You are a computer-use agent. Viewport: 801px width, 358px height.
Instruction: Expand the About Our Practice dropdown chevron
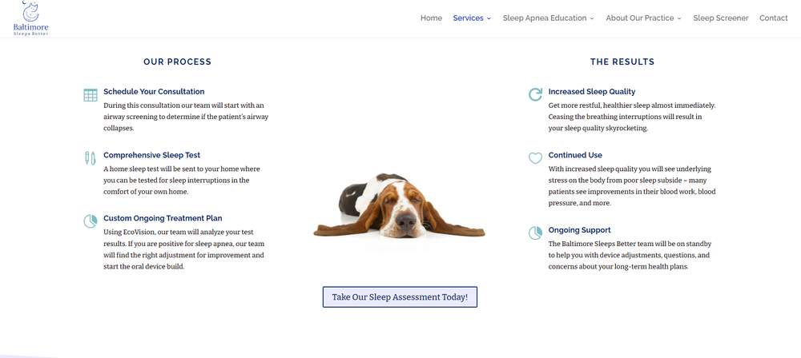pos(679,18)
